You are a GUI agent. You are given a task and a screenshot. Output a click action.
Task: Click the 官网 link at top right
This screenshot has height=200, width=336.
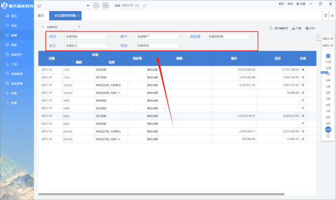click(281, 3)
